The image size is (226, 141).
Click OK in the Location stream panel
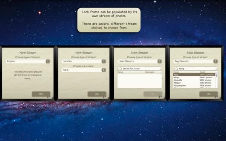click(x=97, y=94)
